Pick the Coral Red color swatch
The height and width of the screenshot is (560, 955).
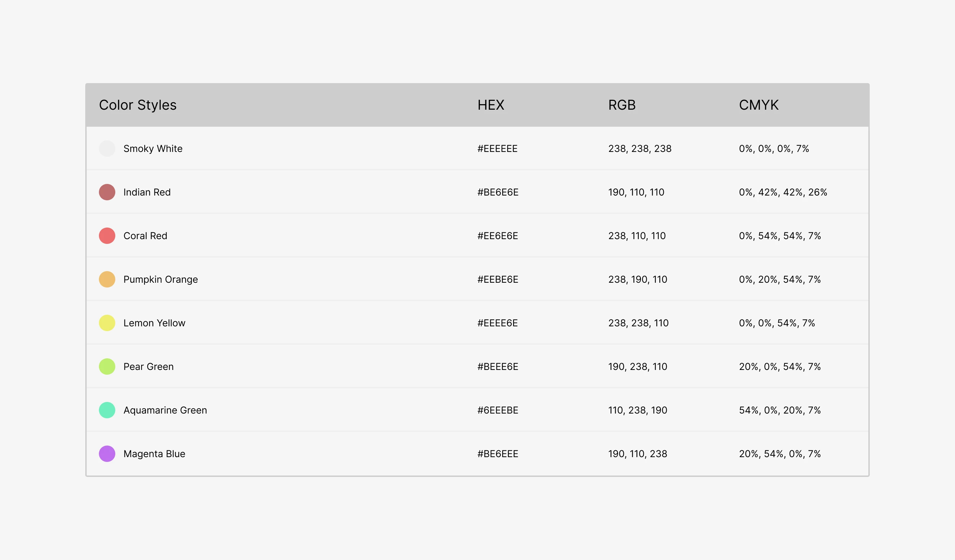click(107, 236)
